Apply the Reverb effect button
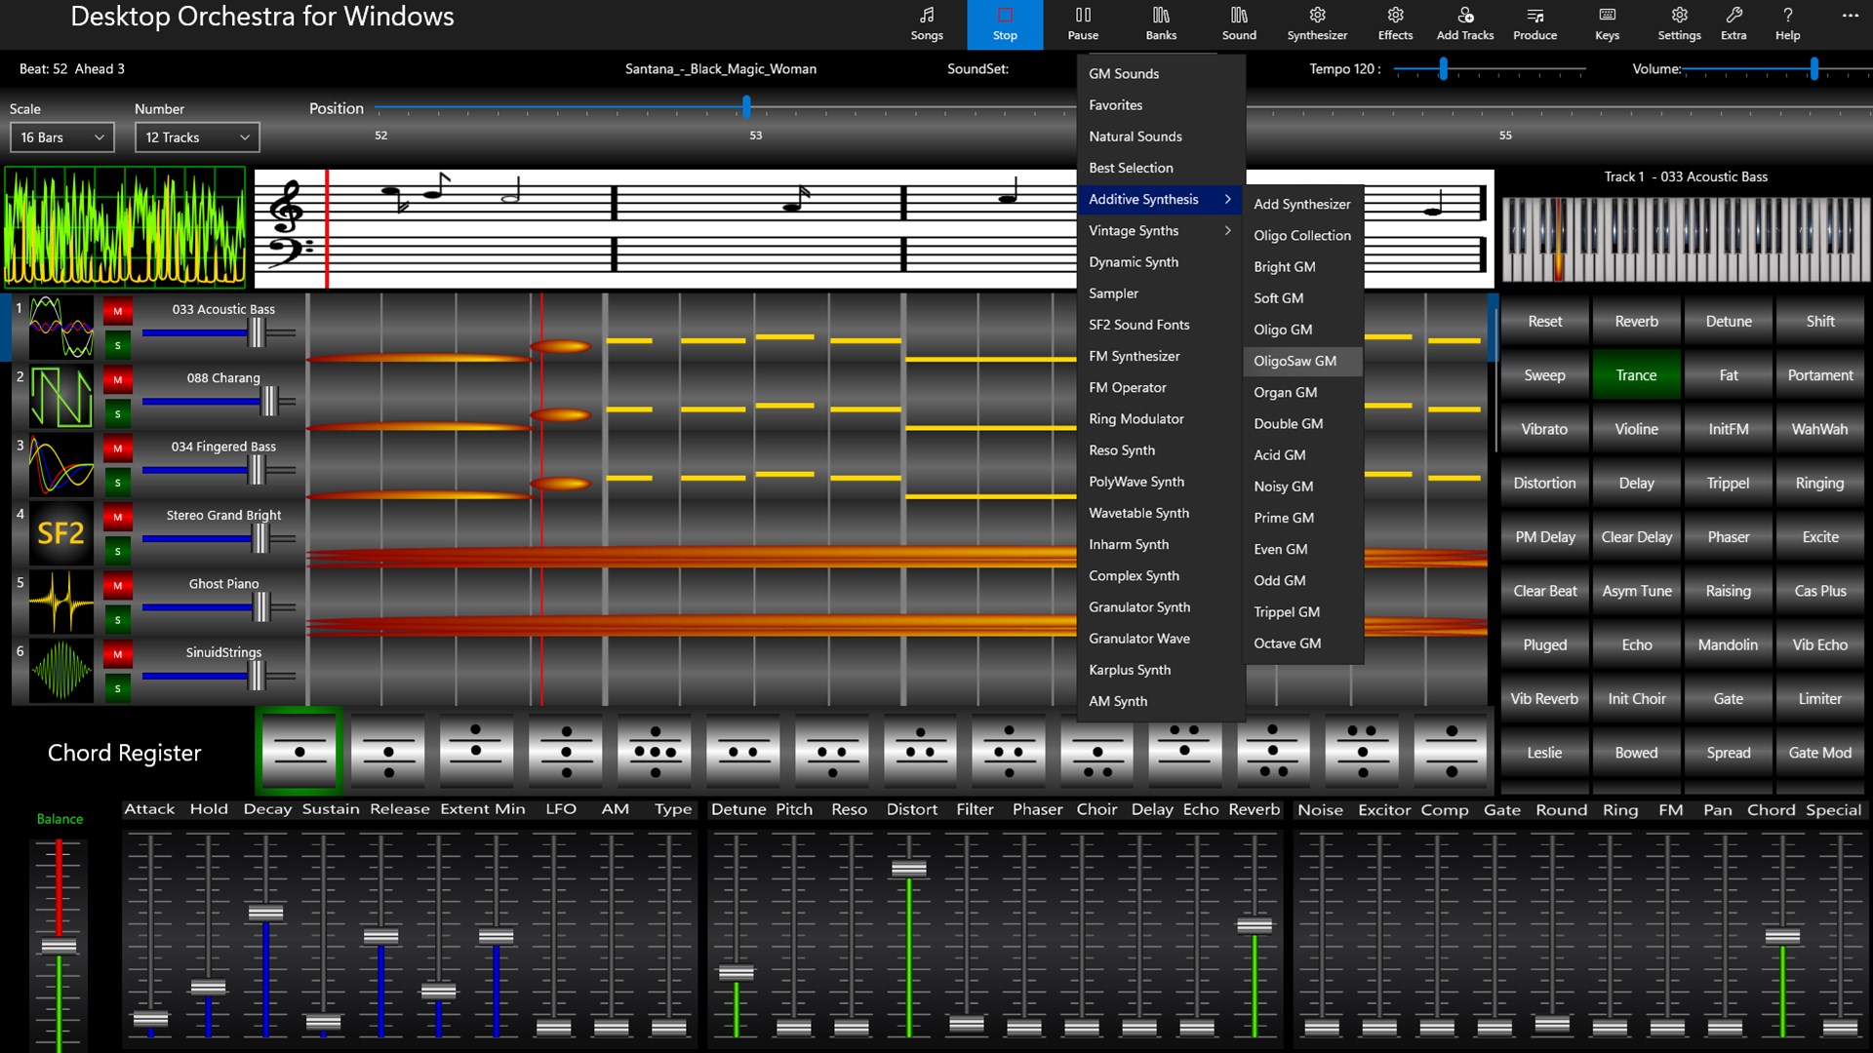The image size is (1873, 1053). pos(1636,320)
